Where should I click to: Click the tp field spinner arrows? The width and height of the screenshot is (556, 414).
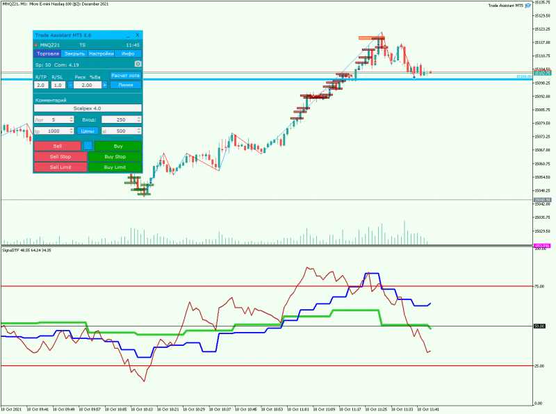click(x=72, y=131)
